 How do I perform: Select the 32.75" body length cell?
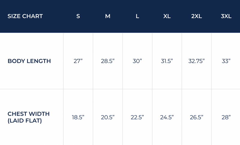coord(197,61)
